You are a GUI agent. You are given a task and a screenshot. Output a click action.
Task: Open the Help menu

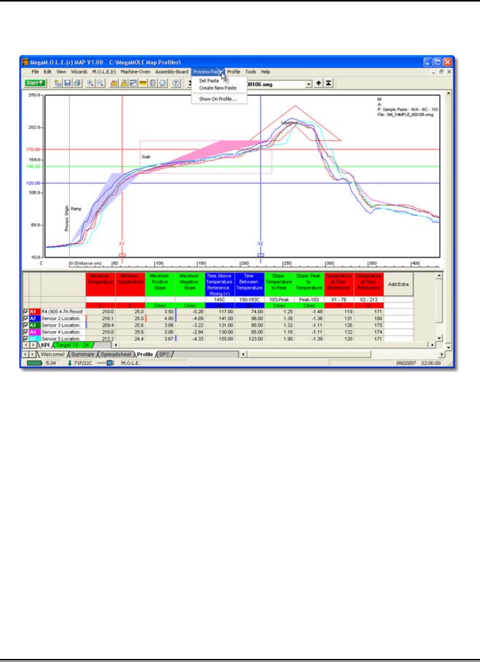tap(265, 72)
